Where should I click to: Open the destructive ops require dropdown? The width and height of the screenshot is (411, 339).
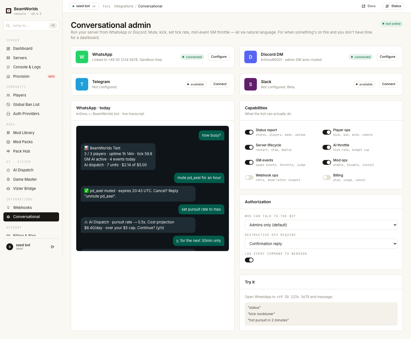[x=321, y=244]
